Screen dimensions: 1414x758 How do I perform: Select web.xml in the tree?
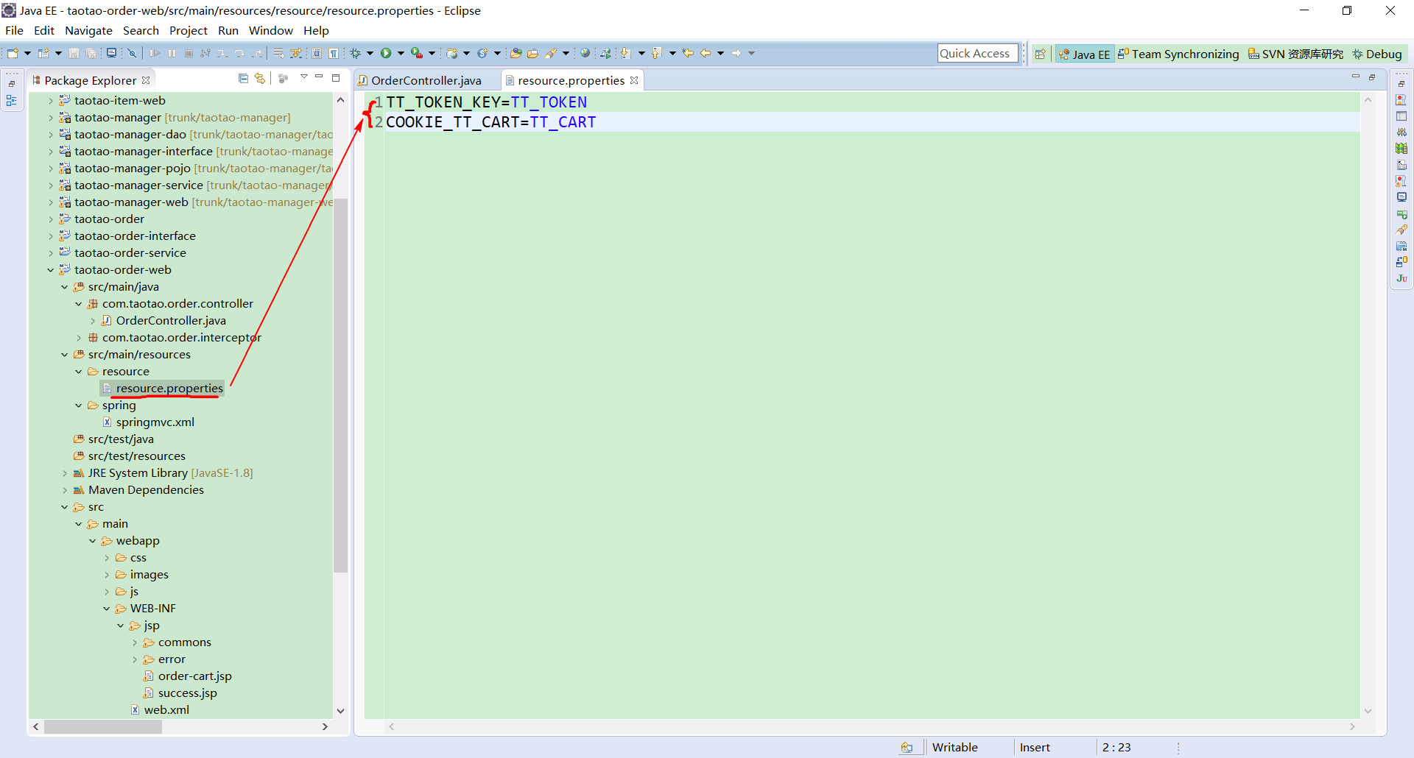pos(166,710)
